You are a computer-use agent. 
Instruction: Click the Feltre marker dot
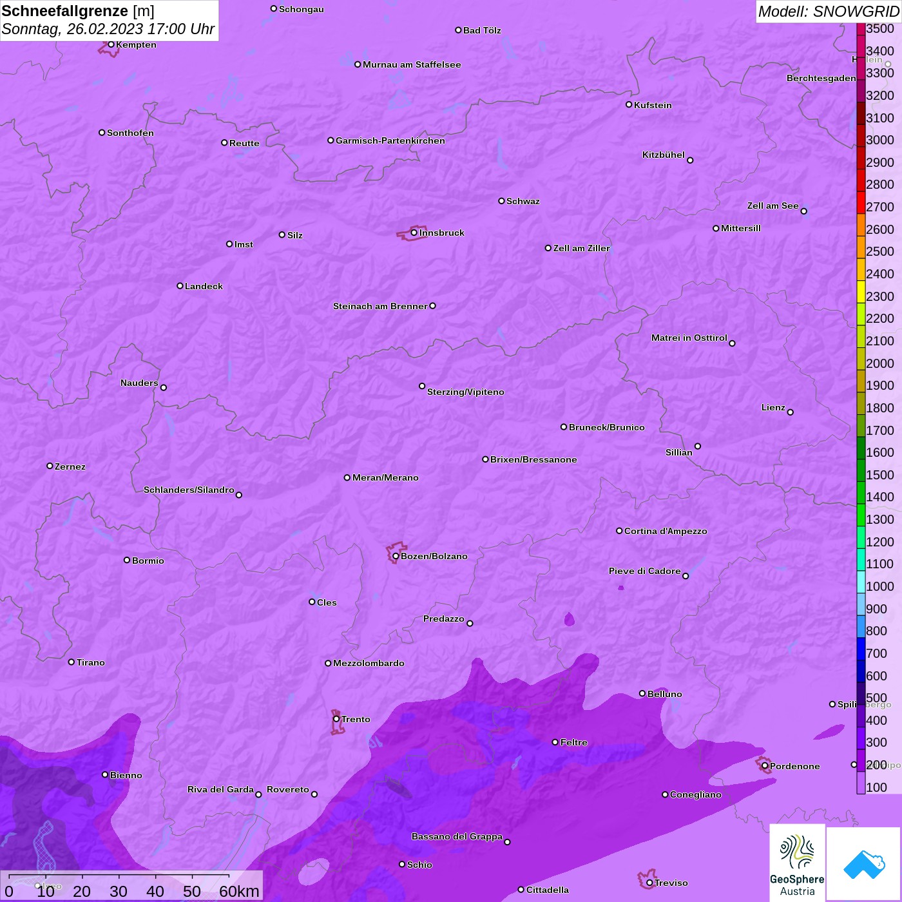[x=555, y=742]
